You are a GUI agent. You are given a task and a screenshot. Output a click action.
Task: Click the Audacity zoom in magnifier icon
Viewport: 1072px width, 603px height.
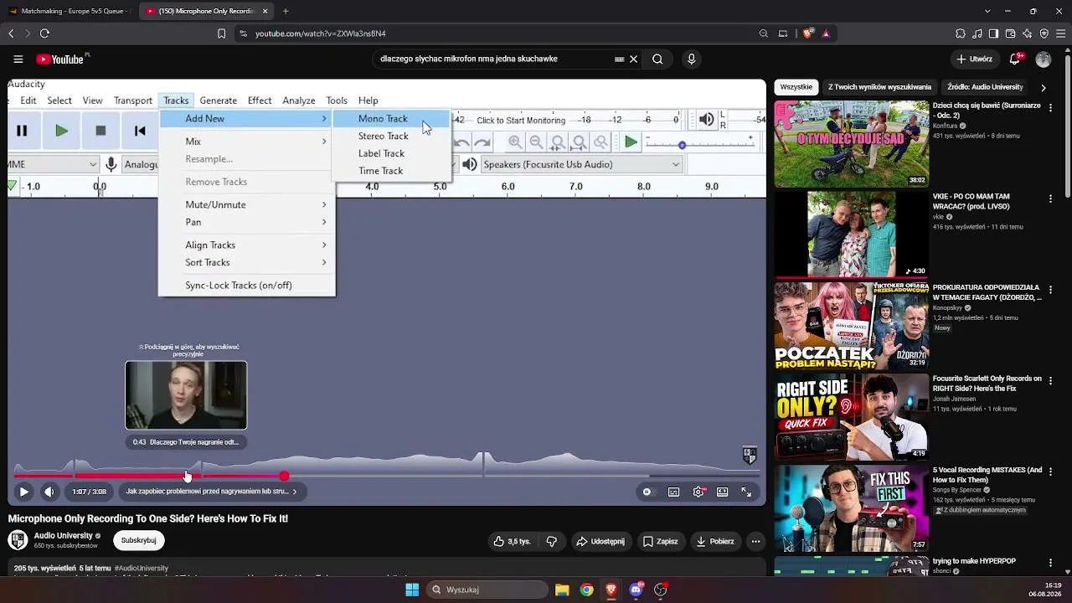(x=515, y=142)
